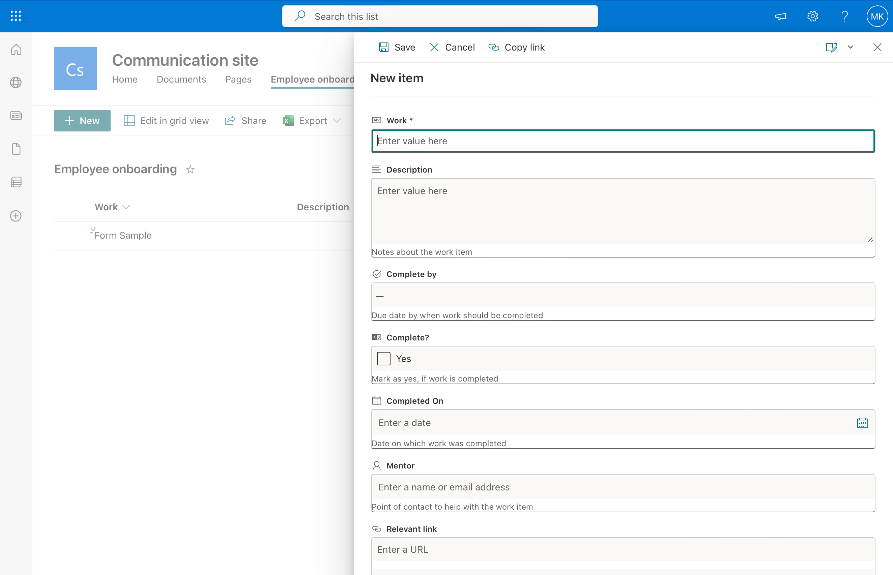Viewport: 893px width, 575px height.
Task: Click the New button to add item
Action: [x=82, y=120]
